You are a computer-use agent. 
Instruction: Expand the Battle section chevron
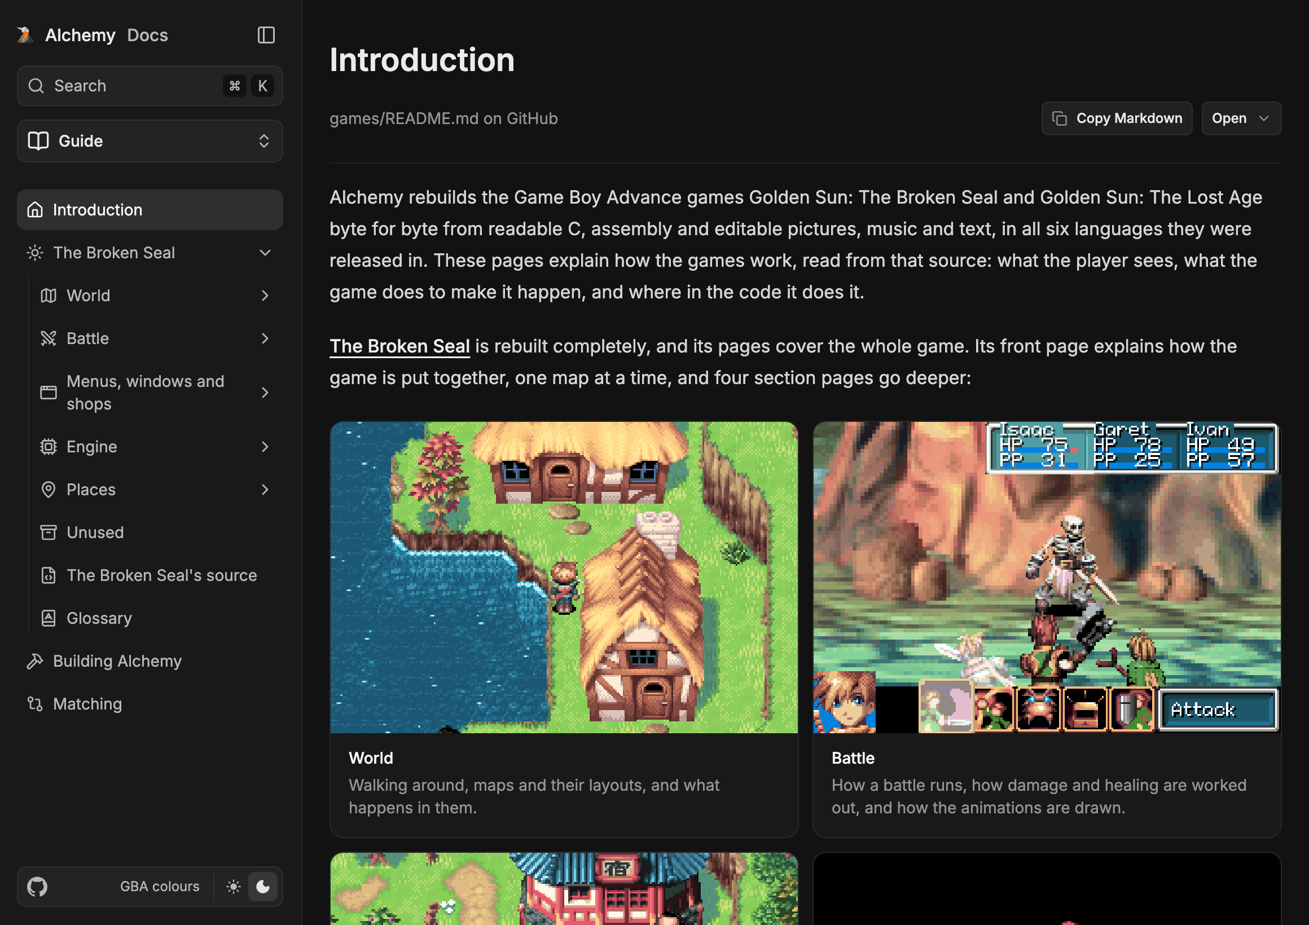[265, 338]
